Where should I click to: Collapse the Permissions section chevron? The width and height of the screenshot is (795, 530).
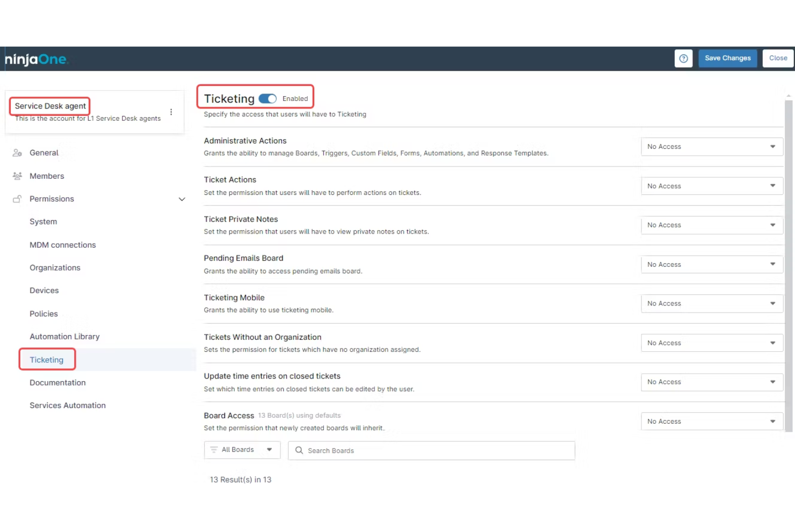point(182,199)
